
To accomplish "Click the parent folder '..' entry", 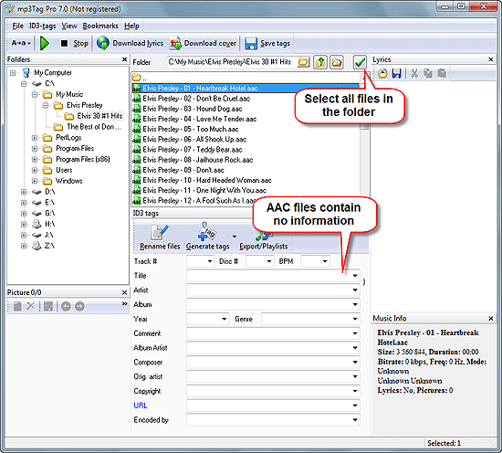I will click(140, 78).
